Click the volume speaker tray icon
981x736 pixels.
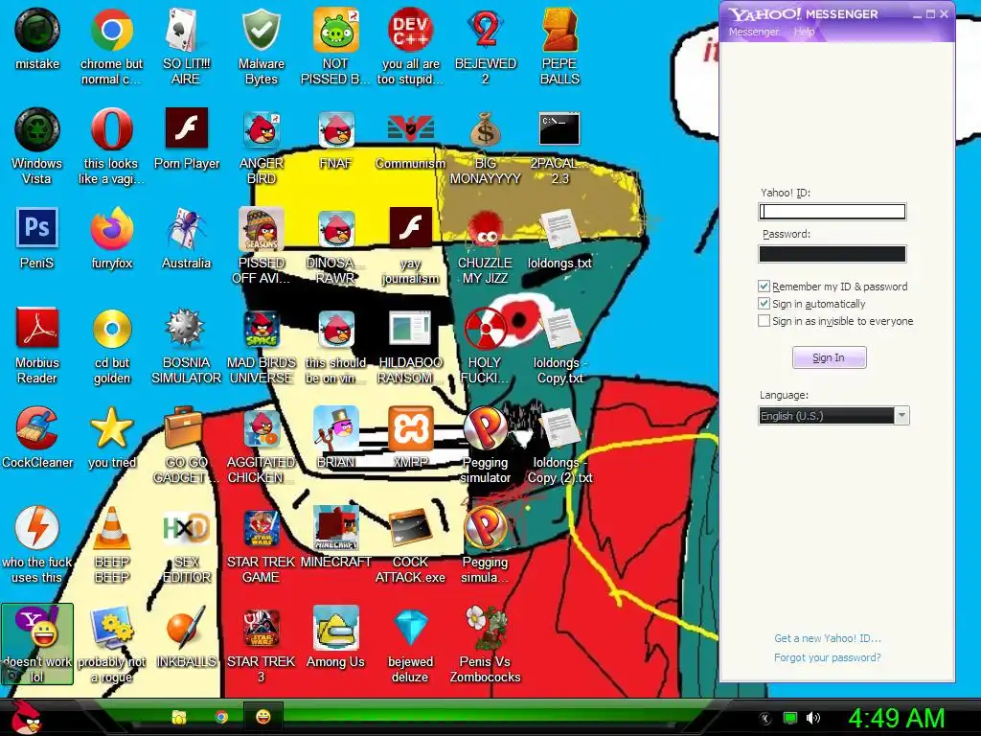click(812, 718)
